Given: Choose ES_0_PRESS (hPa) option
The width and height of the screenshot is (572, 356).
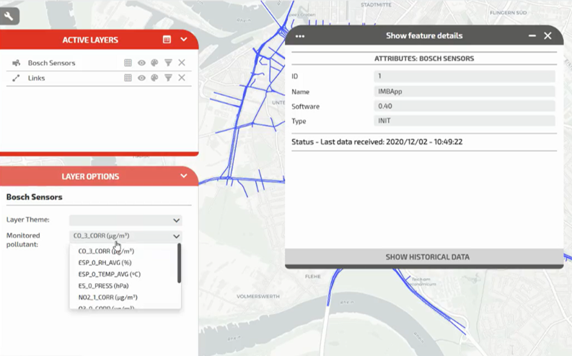Looking at the screenshot, I should [103, 286].
